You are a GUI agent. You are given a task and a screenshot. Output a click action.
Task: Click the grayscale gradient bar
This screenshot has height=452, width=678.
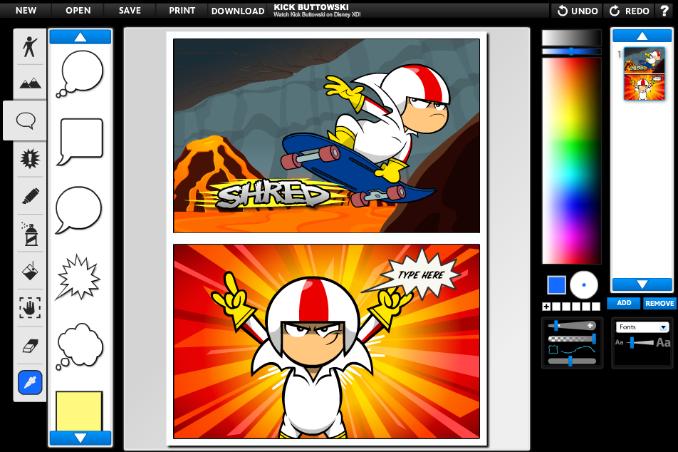(572, 38)
